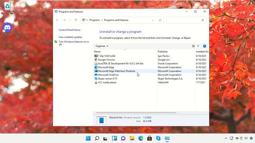
Task: Click publisher VideoLAN cell
Action: (x=163, y=82)
